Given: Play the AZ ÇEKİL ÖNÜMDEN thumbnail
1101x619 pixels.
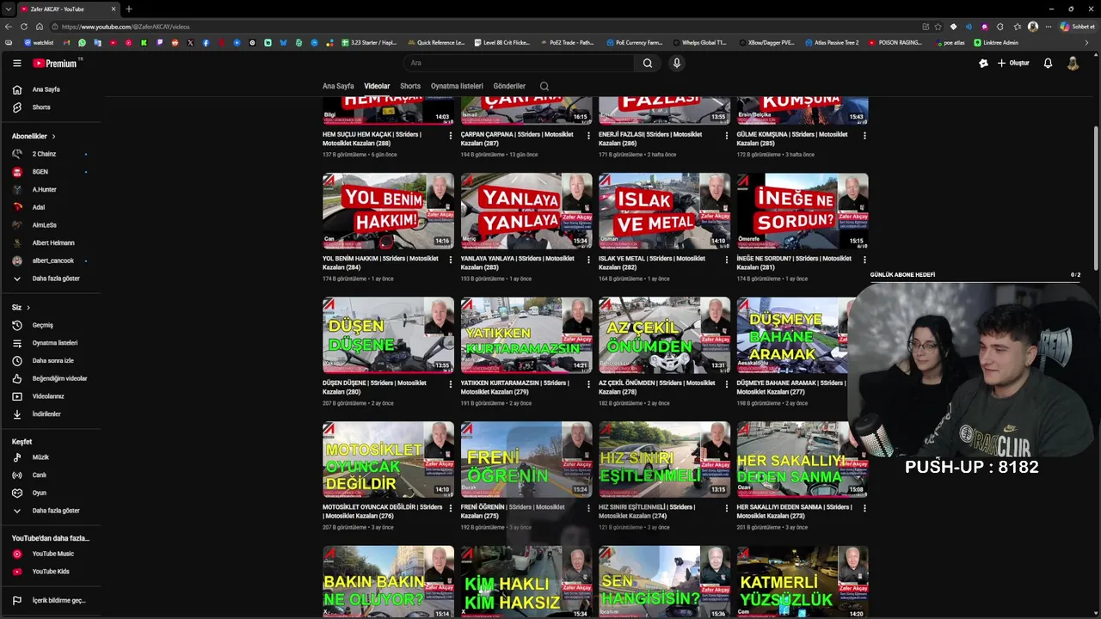Looking at the screenshot, I should pyautogui.click(x=664, y=335).
